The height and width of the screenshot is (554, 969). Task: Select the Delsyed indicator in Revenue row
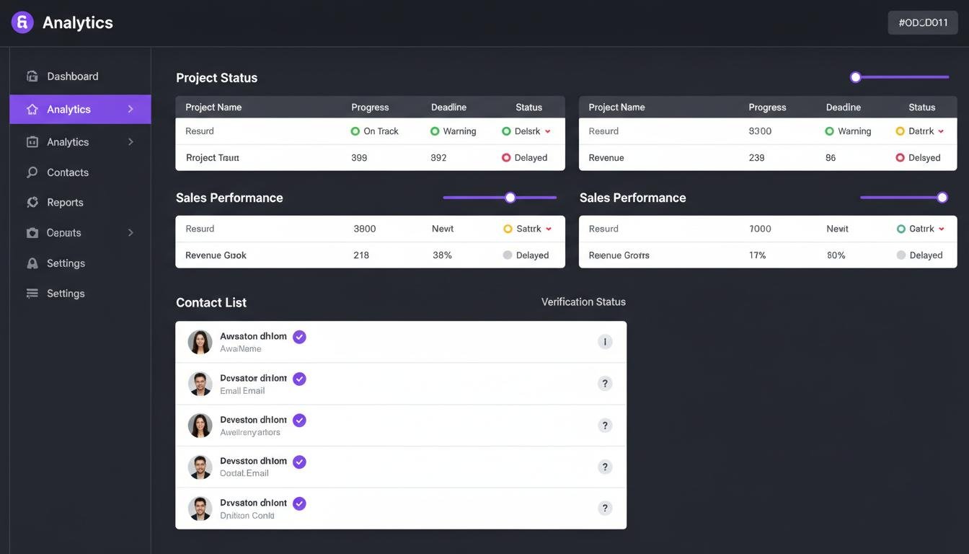tap(900, 157)
